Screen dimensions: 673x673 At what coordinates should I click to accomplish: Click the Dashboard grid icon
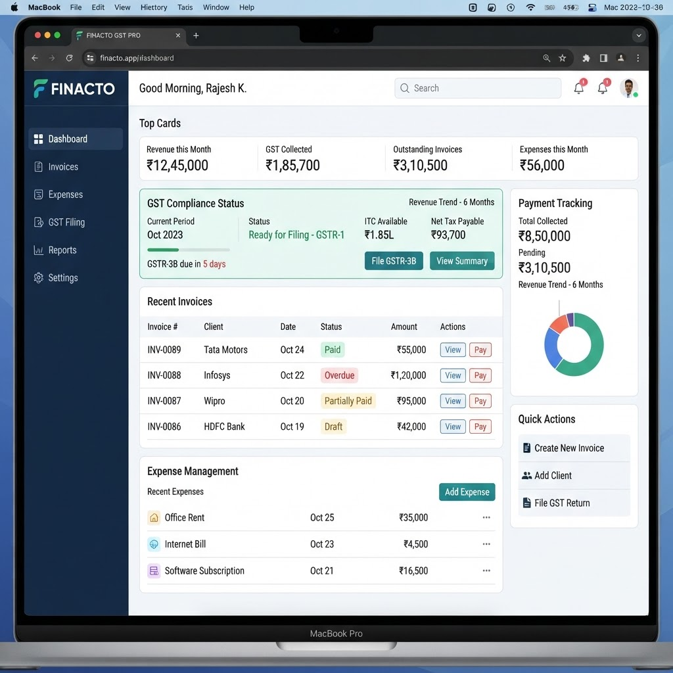pos(38,139)
